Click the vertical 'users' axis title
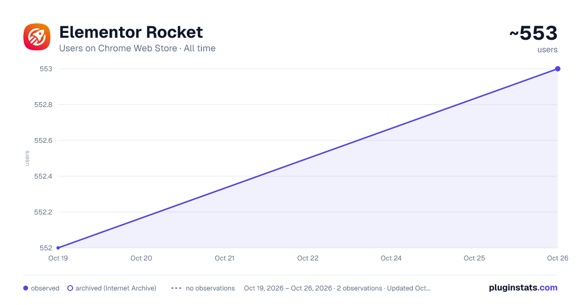The image size is (581, 305). tap(27, 158)
